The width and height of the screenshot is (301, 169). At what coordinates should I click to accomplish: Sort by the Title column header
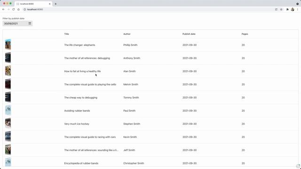[x=66, y=34]
